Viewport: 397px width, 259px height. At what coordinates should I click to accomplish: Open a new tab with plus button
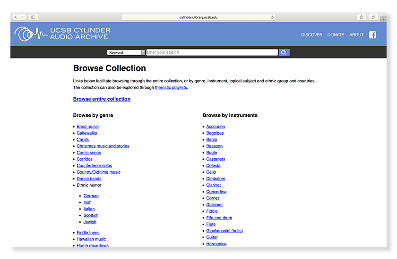click(x=383, y=19)
